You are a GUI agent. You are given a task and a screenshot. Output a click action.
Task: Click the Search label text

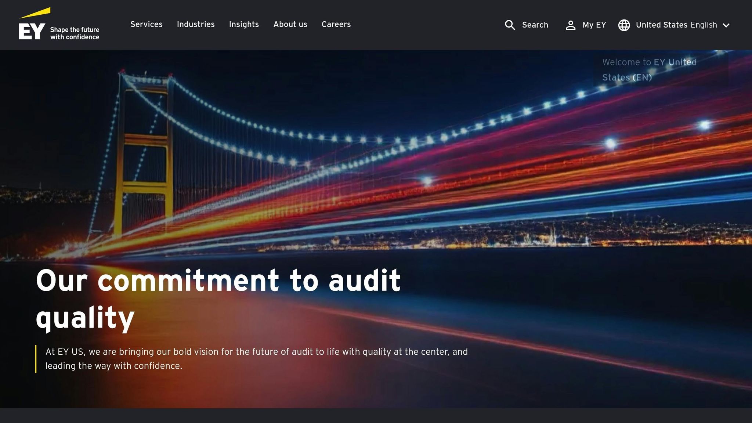tap(535, 25)
